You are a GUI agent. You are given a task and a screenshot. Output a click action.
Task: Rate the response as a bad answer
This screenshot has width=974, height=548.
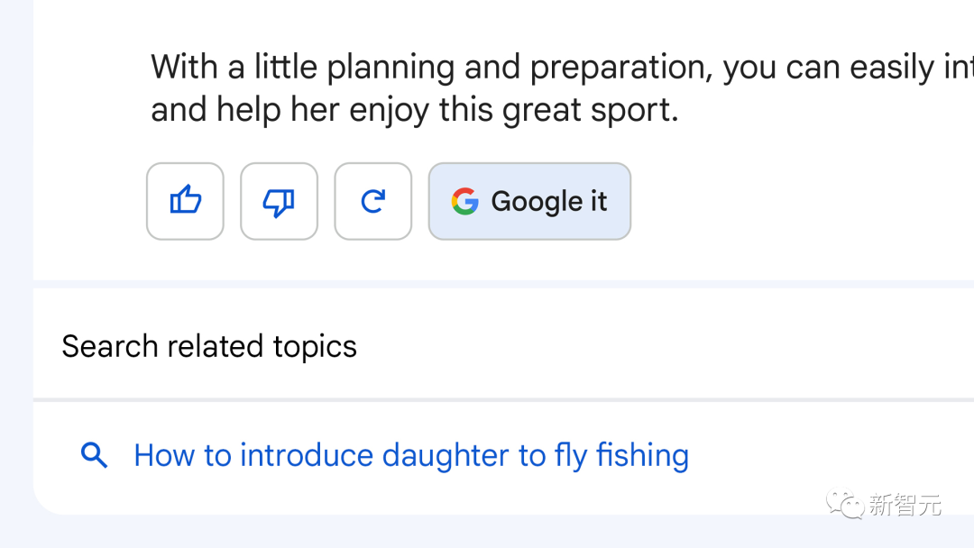click(279, 201)
